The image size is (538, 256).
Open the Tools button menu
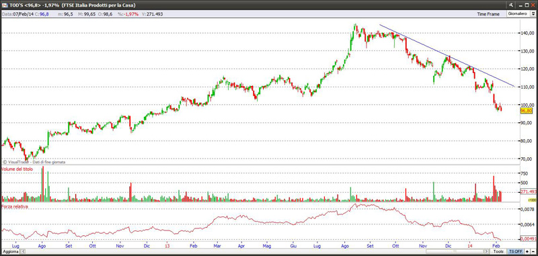(498, 251)
